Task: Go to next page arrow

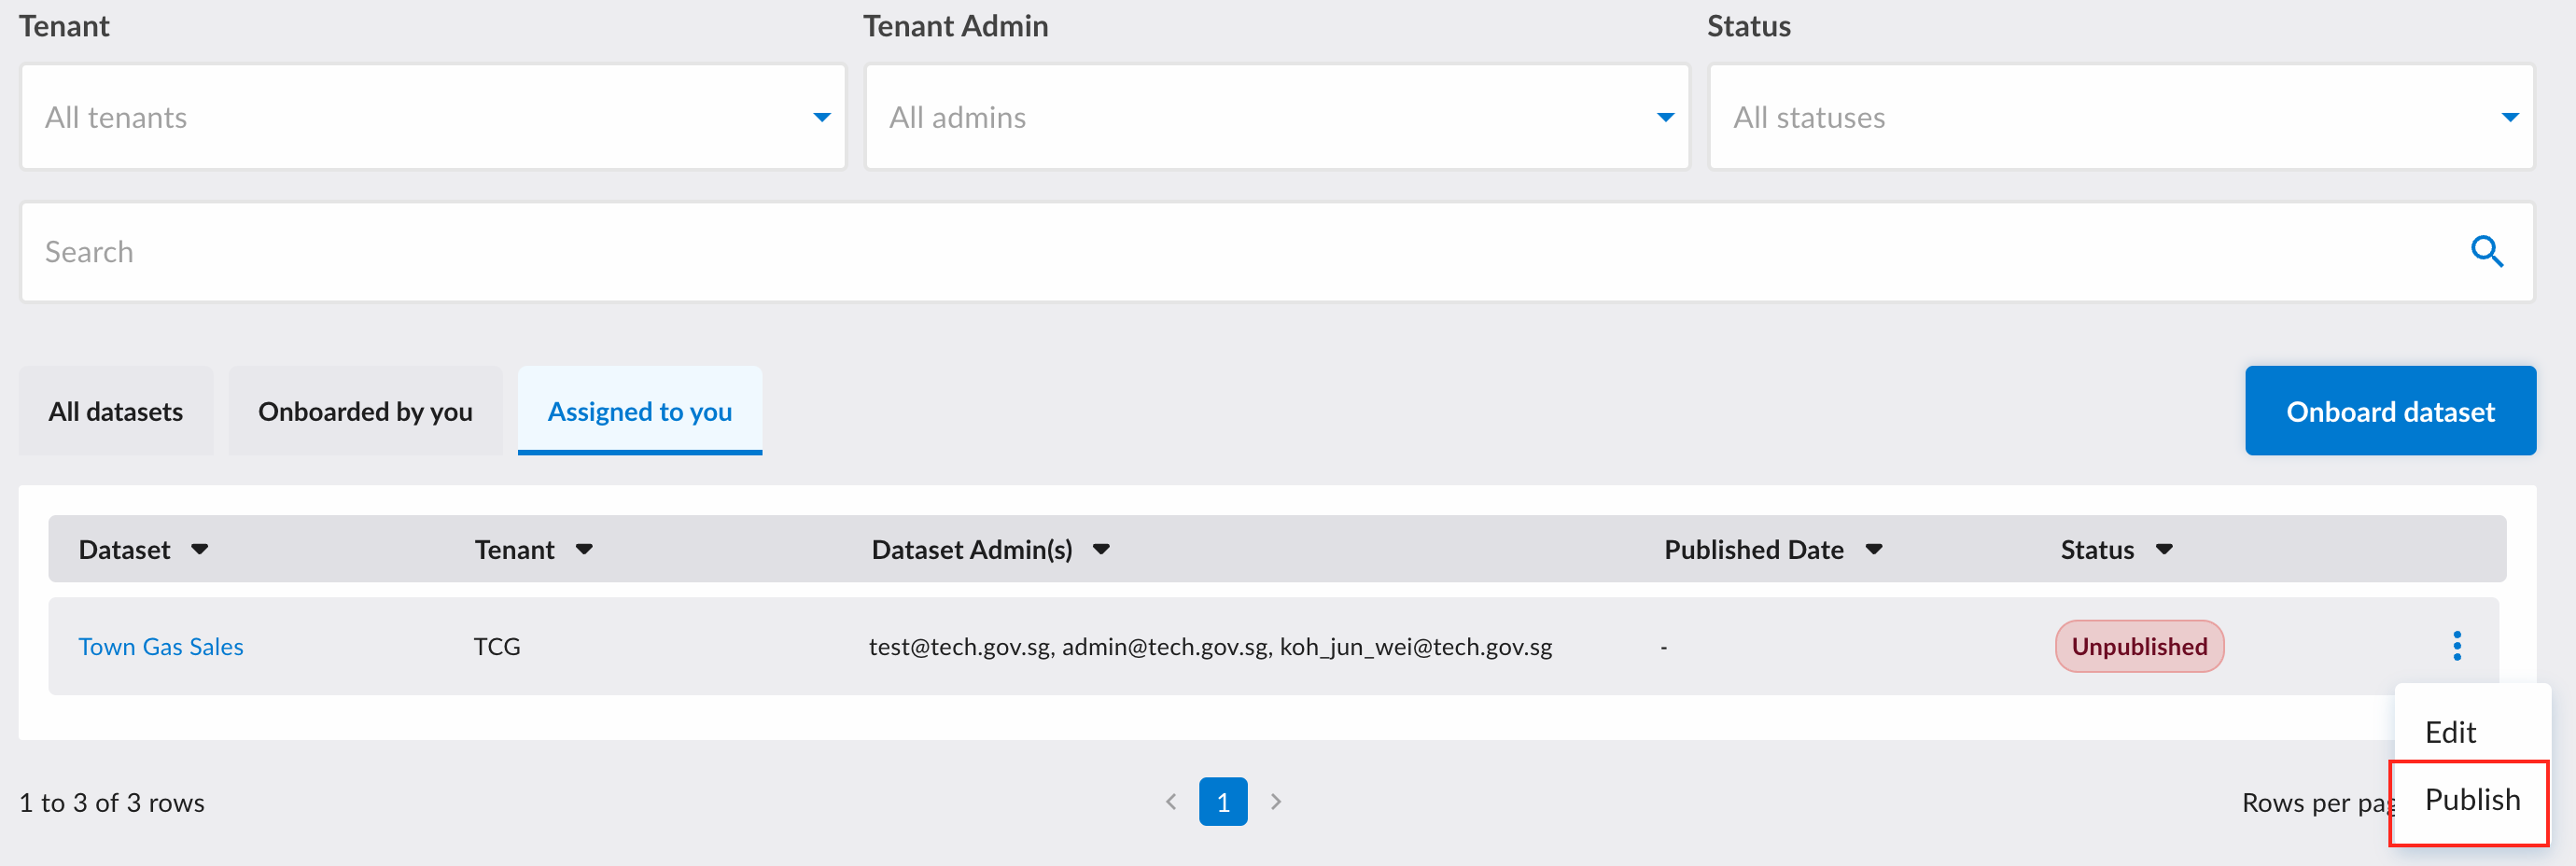Action: pyautogui.click(x=1275, y=802)
